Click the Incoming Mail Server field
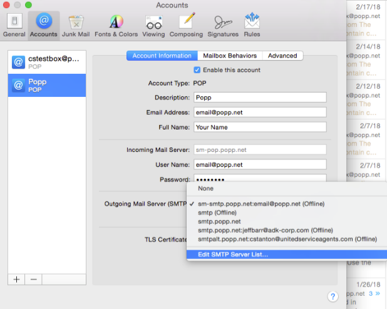Viewport: 387px width, 309px height. [x=260, y=149]
